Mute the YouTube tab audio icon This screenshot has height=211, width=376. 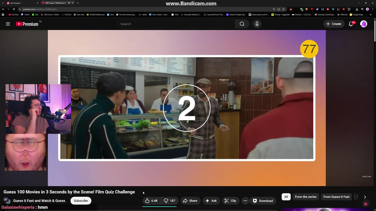[69, 3]
